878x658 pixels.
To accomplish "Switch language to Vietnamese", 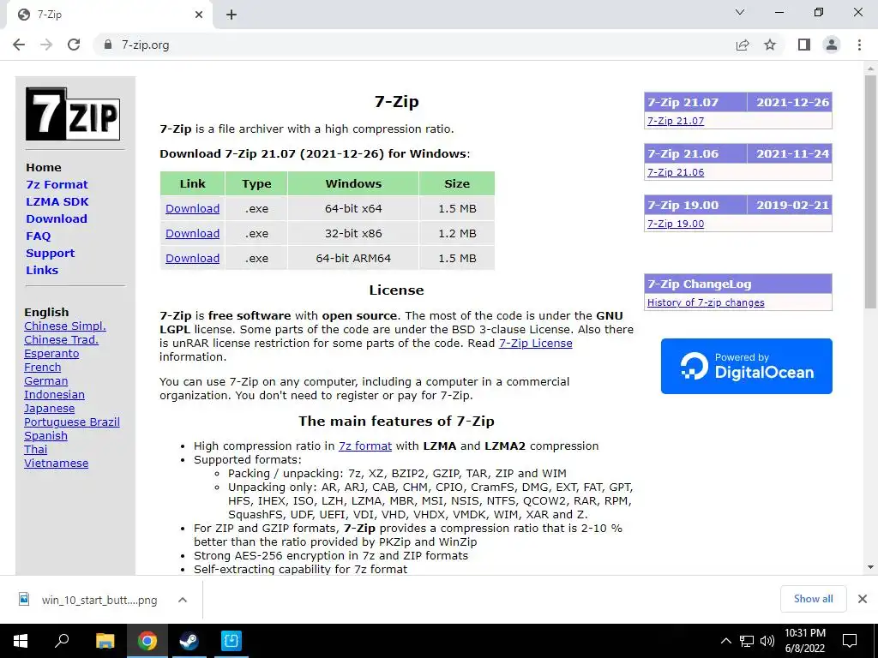I will click(56, 464).
